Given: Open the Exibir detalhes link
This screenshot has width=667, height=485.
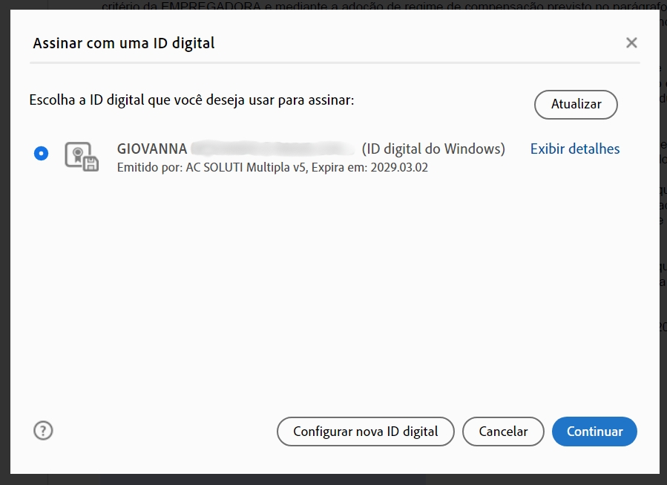Looking at the screenshot, I should click(x=574, y=149).
